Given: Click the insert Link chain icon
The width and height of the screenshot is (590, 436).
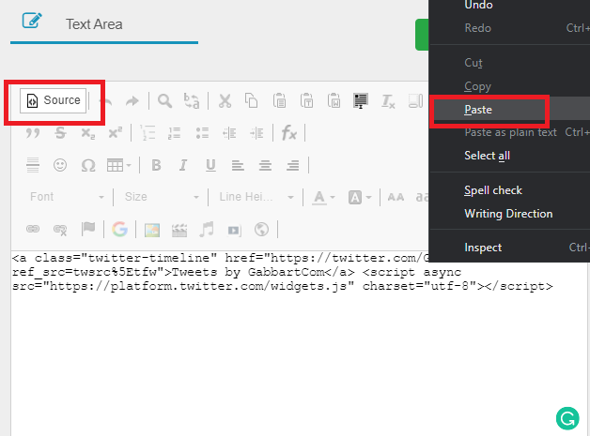Looking at the screenshot, I should (33, 229).
